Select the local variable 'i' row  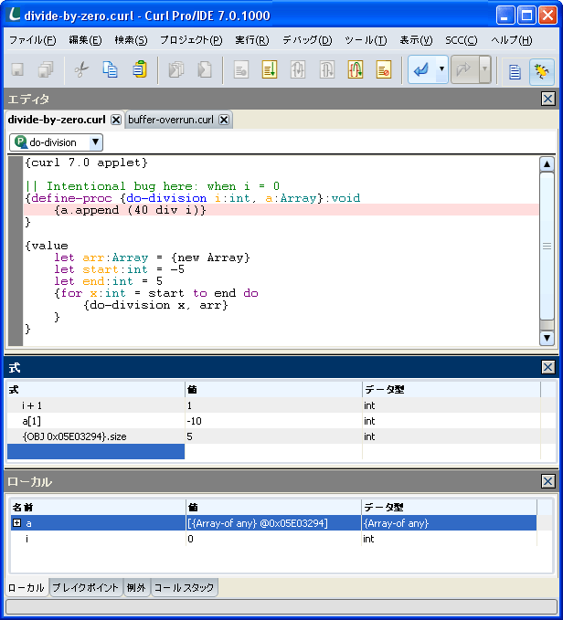274,539
